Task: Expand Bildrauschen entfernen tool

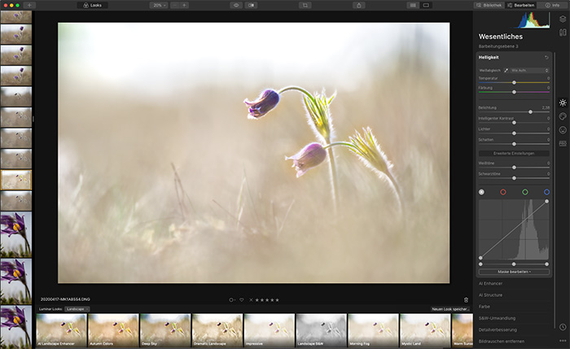Action: (502, 342)
